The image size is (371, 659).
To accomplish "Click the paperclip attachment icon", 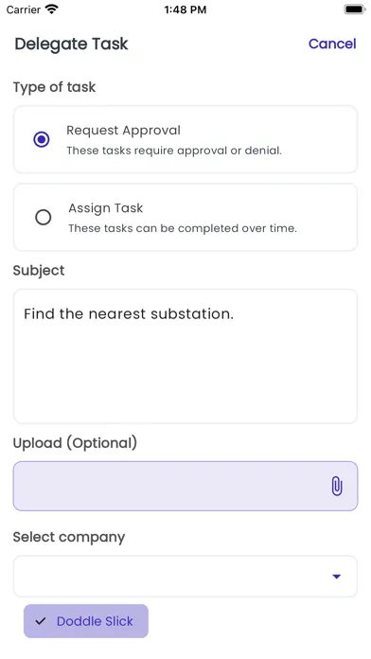I will click(337, 487).
